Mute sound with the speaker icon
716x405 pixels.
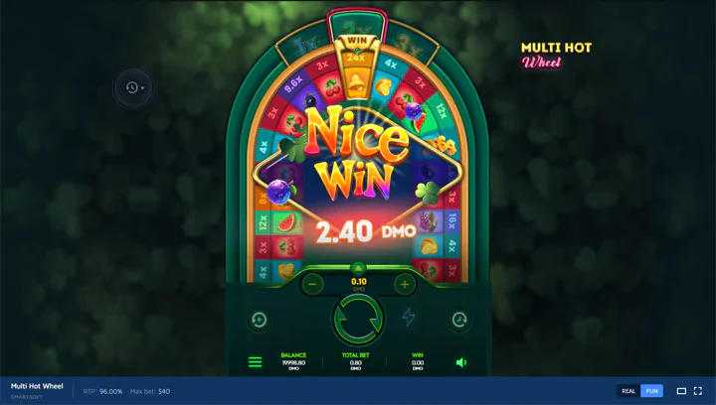click(461, 362)
